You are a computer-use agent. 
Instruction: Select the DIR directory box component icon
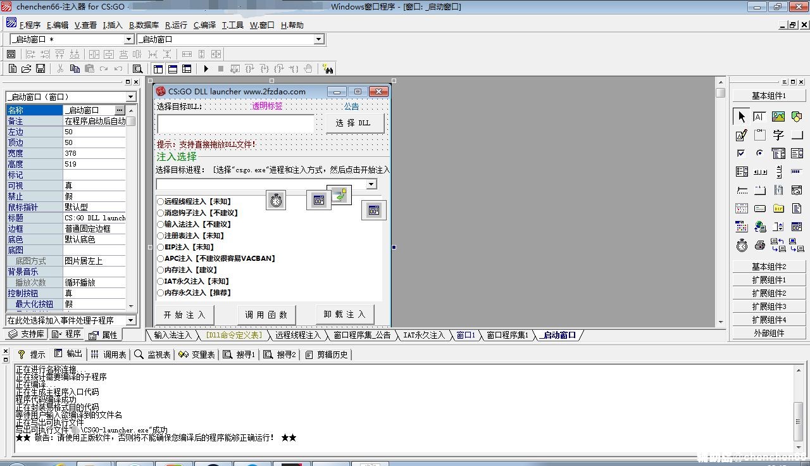click(778, 208)
